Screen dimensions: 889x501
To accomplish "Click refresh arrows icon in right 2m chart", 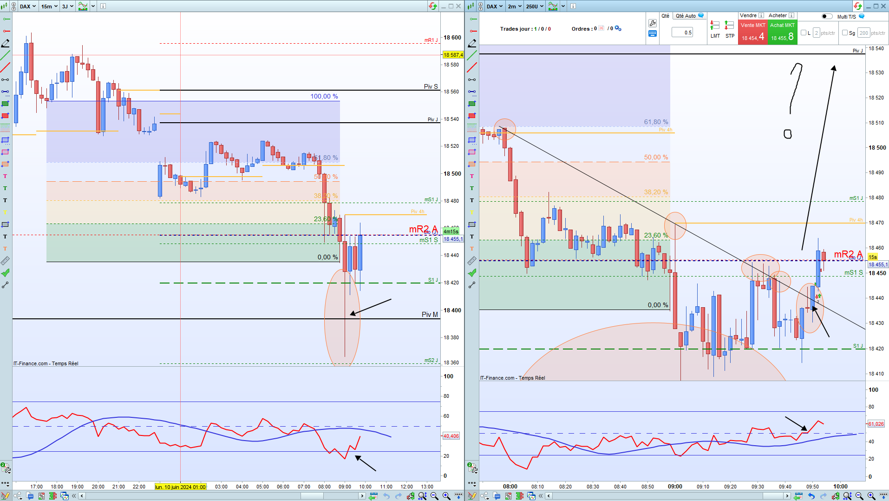I will pyautogui.click(x=857, y=6).
